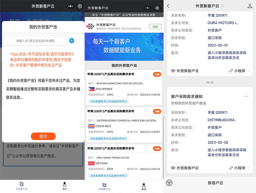Close middle mini program via target icon

(x=157, y=8)
